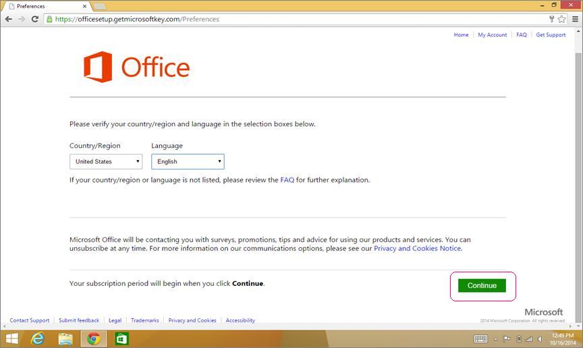Click the Chrome taskbar icon
This screenshot has width=583, height=348.
pyautogui.click(x=94, y=339)
